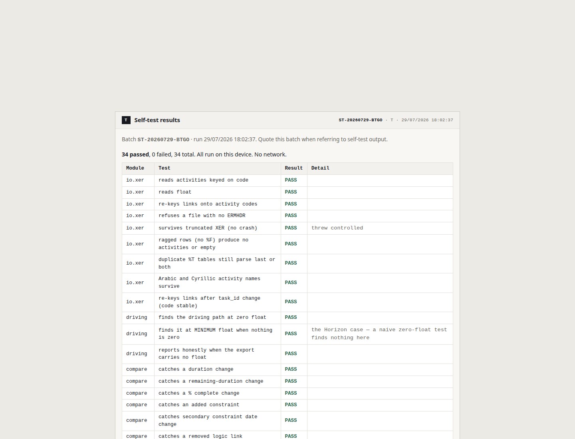Click the 'threw controlled' detail cell
The height and width of the screenshot is (439, 575).
point(380,228)
